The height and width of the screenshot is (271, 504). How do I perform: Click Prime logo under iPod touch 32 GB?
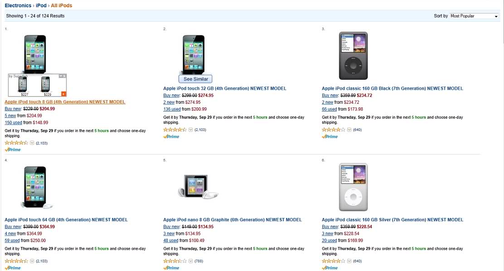click(171, 136)
